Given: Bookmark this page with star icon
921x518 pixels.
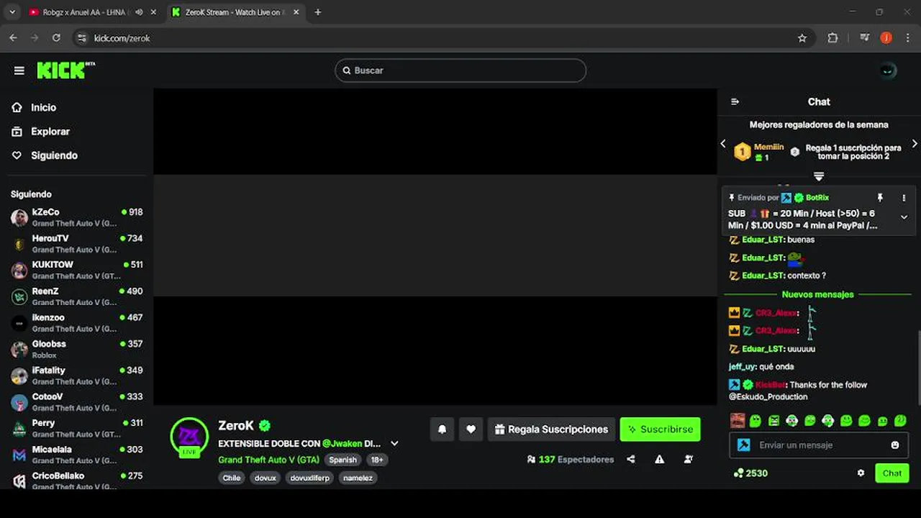Looking at the screenshot, I should 802,38.
